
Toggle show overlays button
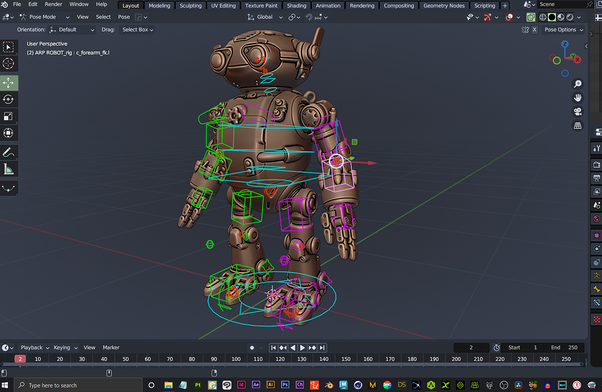[510, 17]
